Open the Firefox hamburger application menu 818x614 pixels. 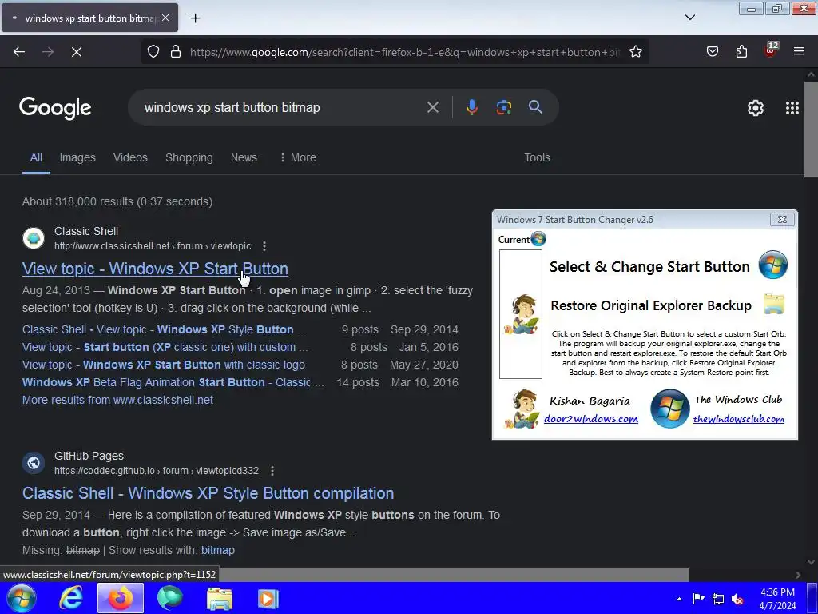coord(799,51)
